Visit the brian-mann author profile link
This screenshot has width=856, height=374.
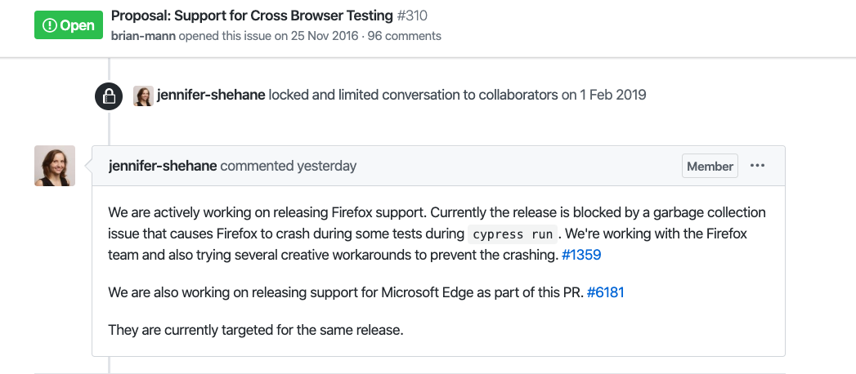143,36
